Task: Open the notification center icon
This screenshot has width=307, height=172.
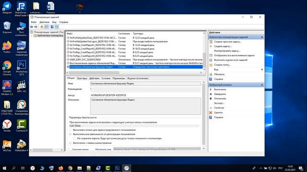Action: 301,168
